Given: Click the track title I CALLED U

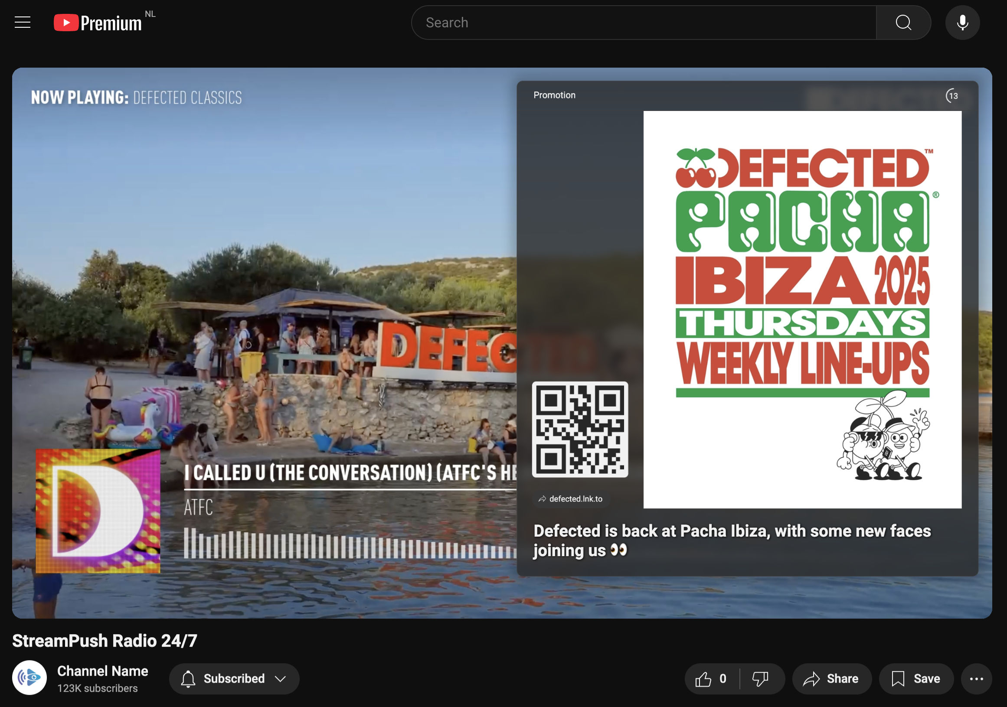Looking at the screenshot, I should pyautogui.click(x=350, y=473).
